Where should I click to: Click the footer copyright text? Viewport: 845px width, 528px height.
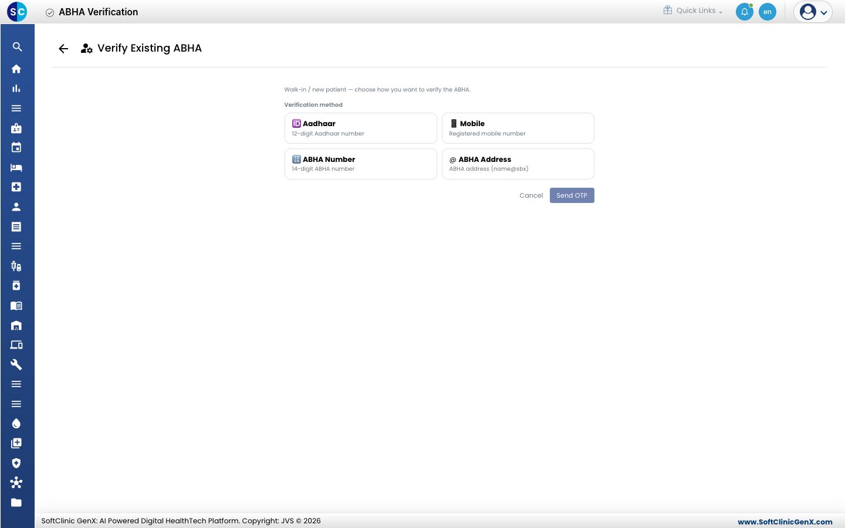click(x=181, y=520)
